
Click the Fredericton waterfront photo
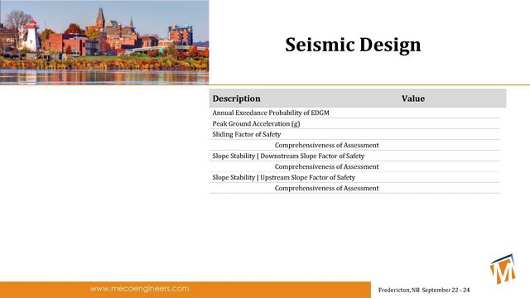104,42
